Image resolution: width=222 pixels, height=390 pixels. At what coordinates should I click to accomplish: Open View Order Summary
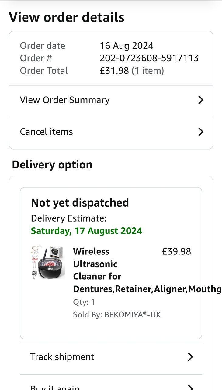(x=65, y=100)
